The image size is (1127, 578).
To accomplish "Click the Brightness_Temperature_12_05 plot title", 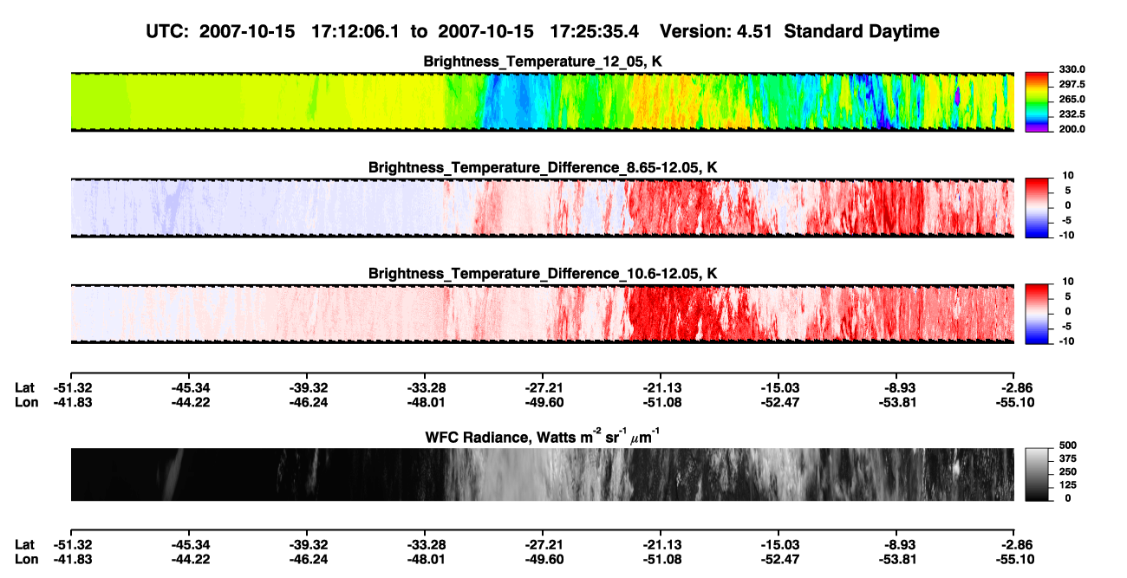I will [543, 62].
